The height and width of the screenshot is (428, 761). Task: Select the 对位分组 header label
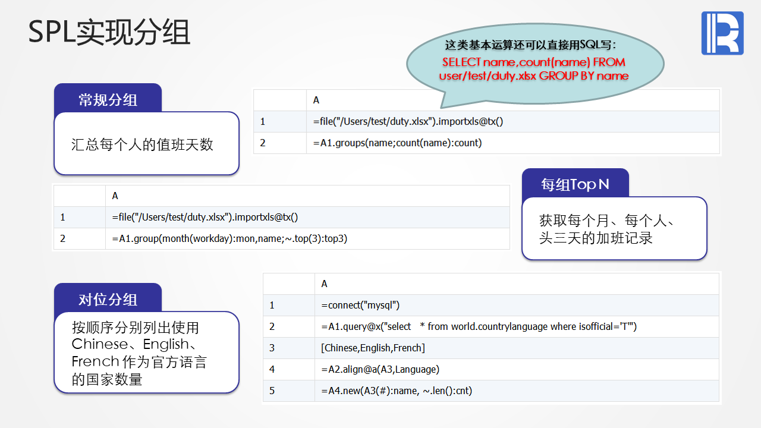pyautogui.click(x=108, y=299)
